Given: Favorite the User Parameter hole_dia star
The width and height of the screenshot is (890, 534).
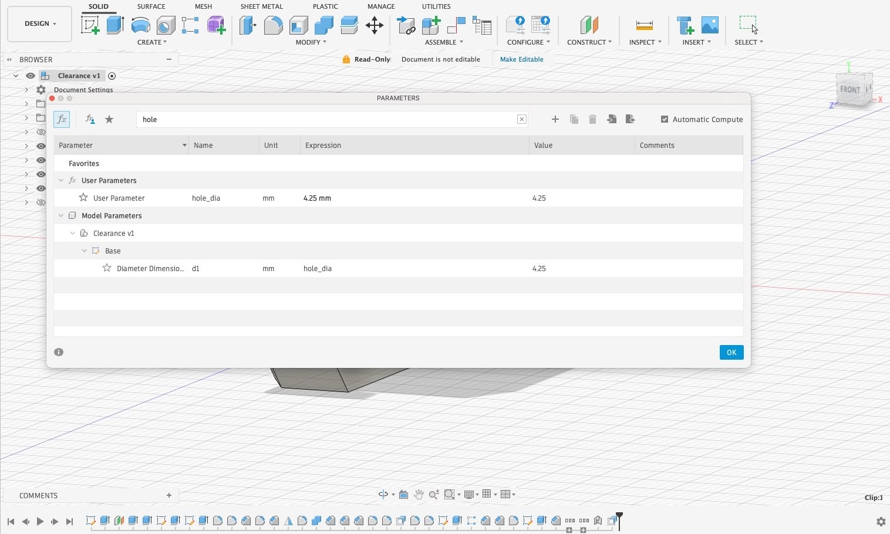Looking at the screenshot, I should 83,198.
